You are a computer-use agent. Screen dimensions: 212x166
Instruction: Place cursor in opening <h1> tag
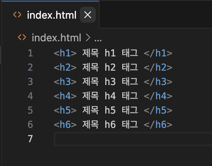(x=65, y=53)
